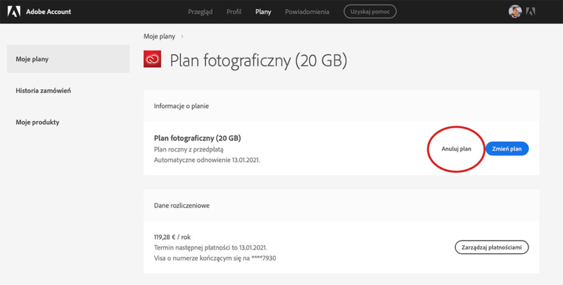The image size is (563, 285).
Task: Switch to the Profil tab
Action: coord(234,12)
